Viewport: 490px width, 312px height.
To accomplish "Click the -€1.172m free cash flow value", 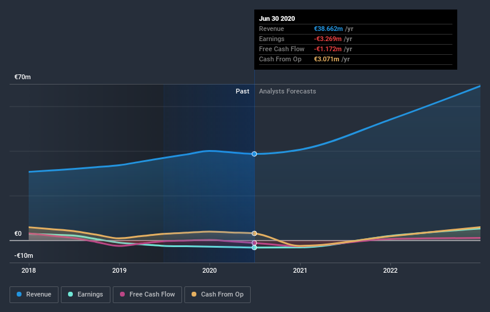I will [328, 49].
